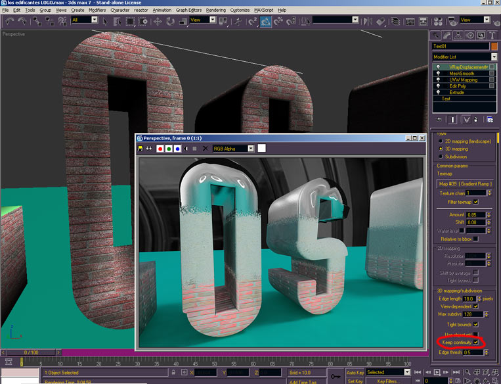This screenshot has height=384, width=501.
Task: Open the Modifiers menu
Action: (x=97, y=11)
